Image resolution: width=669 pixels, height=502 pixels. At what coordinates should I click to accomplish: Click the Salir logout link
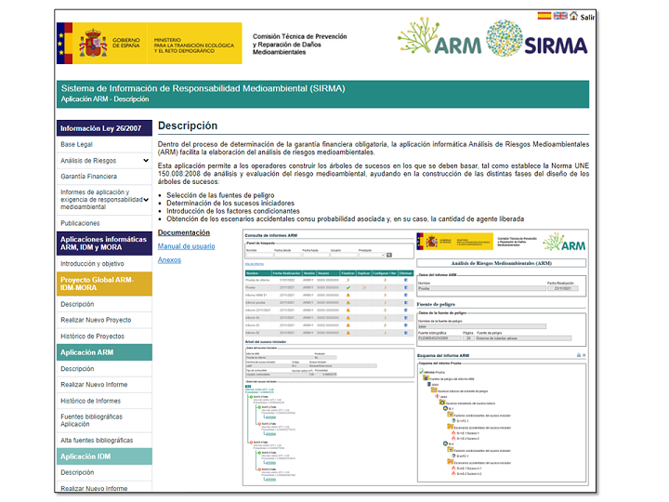tap(587, 17)
